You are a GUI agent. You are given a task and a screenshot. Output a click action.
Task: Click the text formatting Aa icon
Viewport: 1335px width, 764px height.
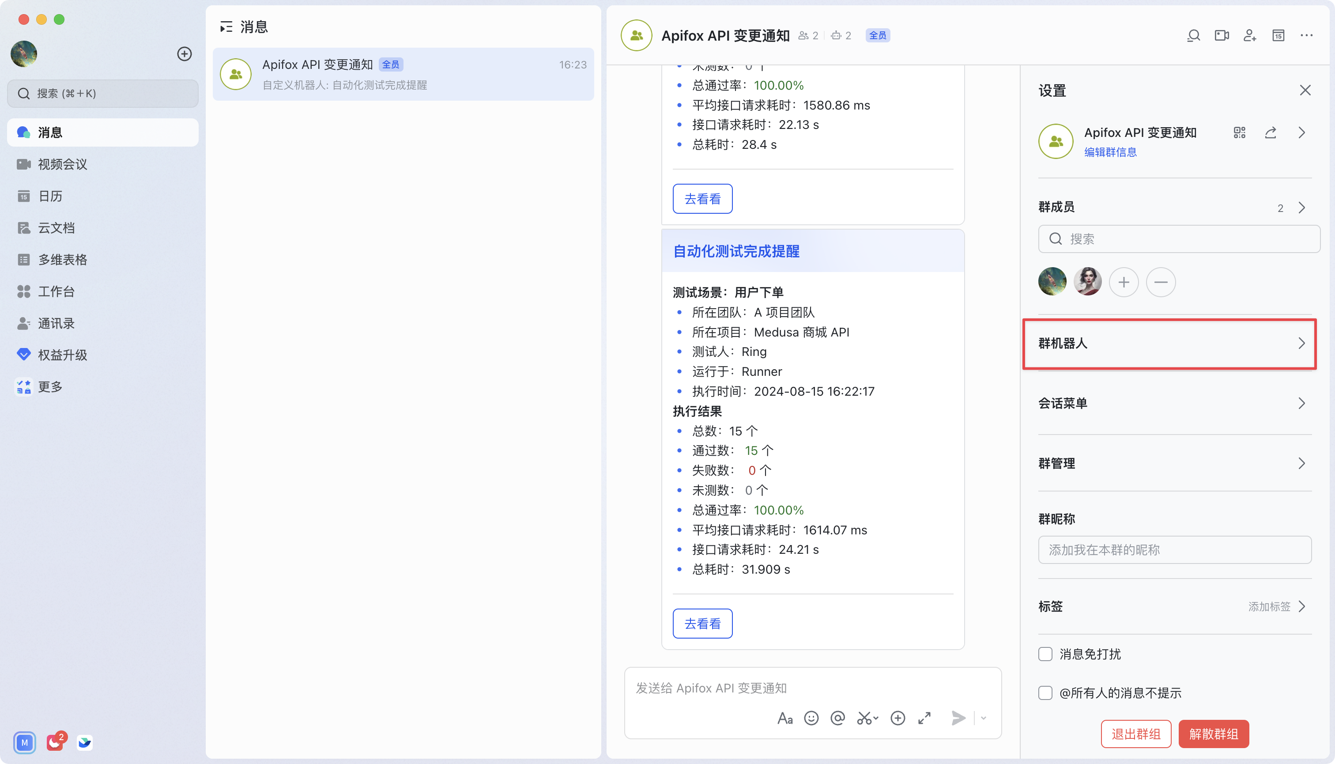[x=785, y=718]
